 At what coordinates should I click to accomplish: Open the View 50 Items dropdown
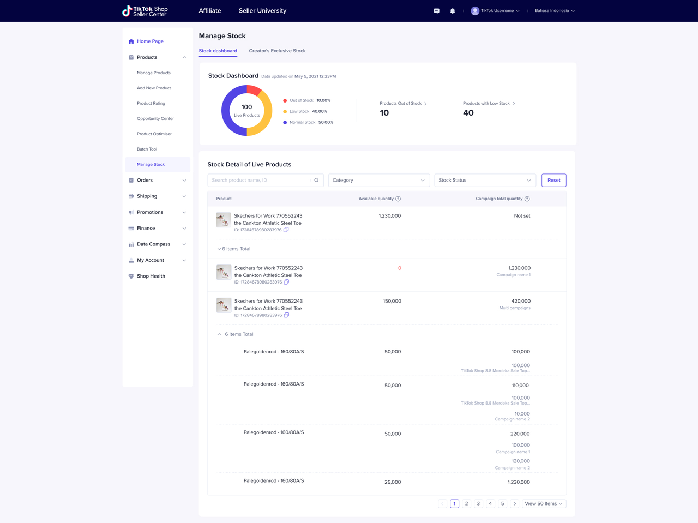pos(543,503)
